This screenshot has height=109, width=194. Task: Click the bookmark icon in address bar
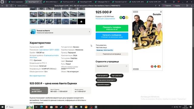click(x=159, y=6)
